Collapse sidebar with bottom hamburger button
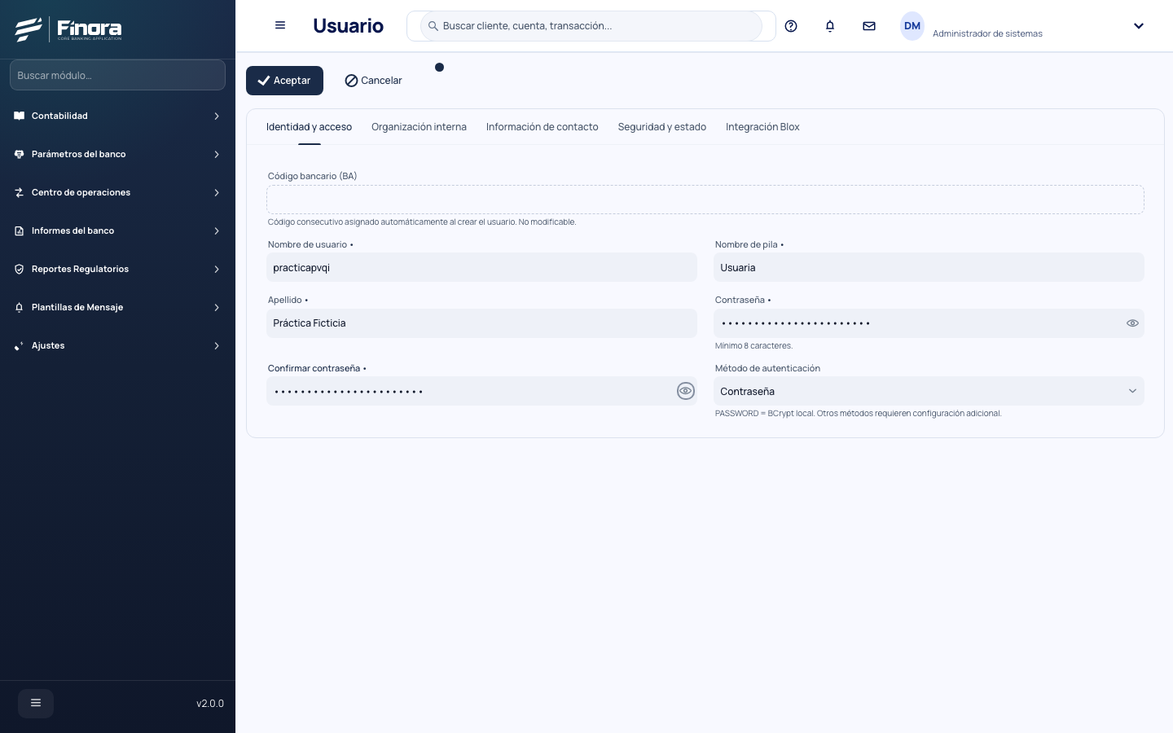The width and height of the screenshot is (1173, 733). tap(36, 703)
